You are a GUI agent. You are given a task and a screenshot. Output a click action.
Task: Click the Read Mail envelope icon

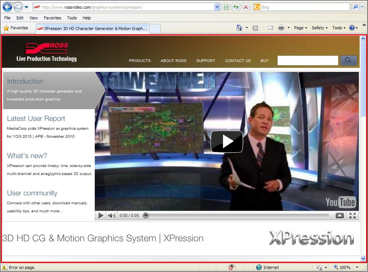point(271,28)
